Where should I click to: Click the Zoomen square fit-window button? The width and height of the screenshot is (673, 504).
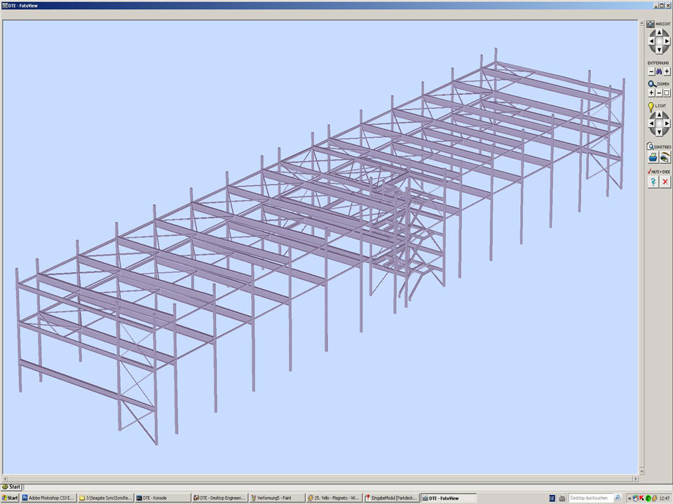click(667, 92)
